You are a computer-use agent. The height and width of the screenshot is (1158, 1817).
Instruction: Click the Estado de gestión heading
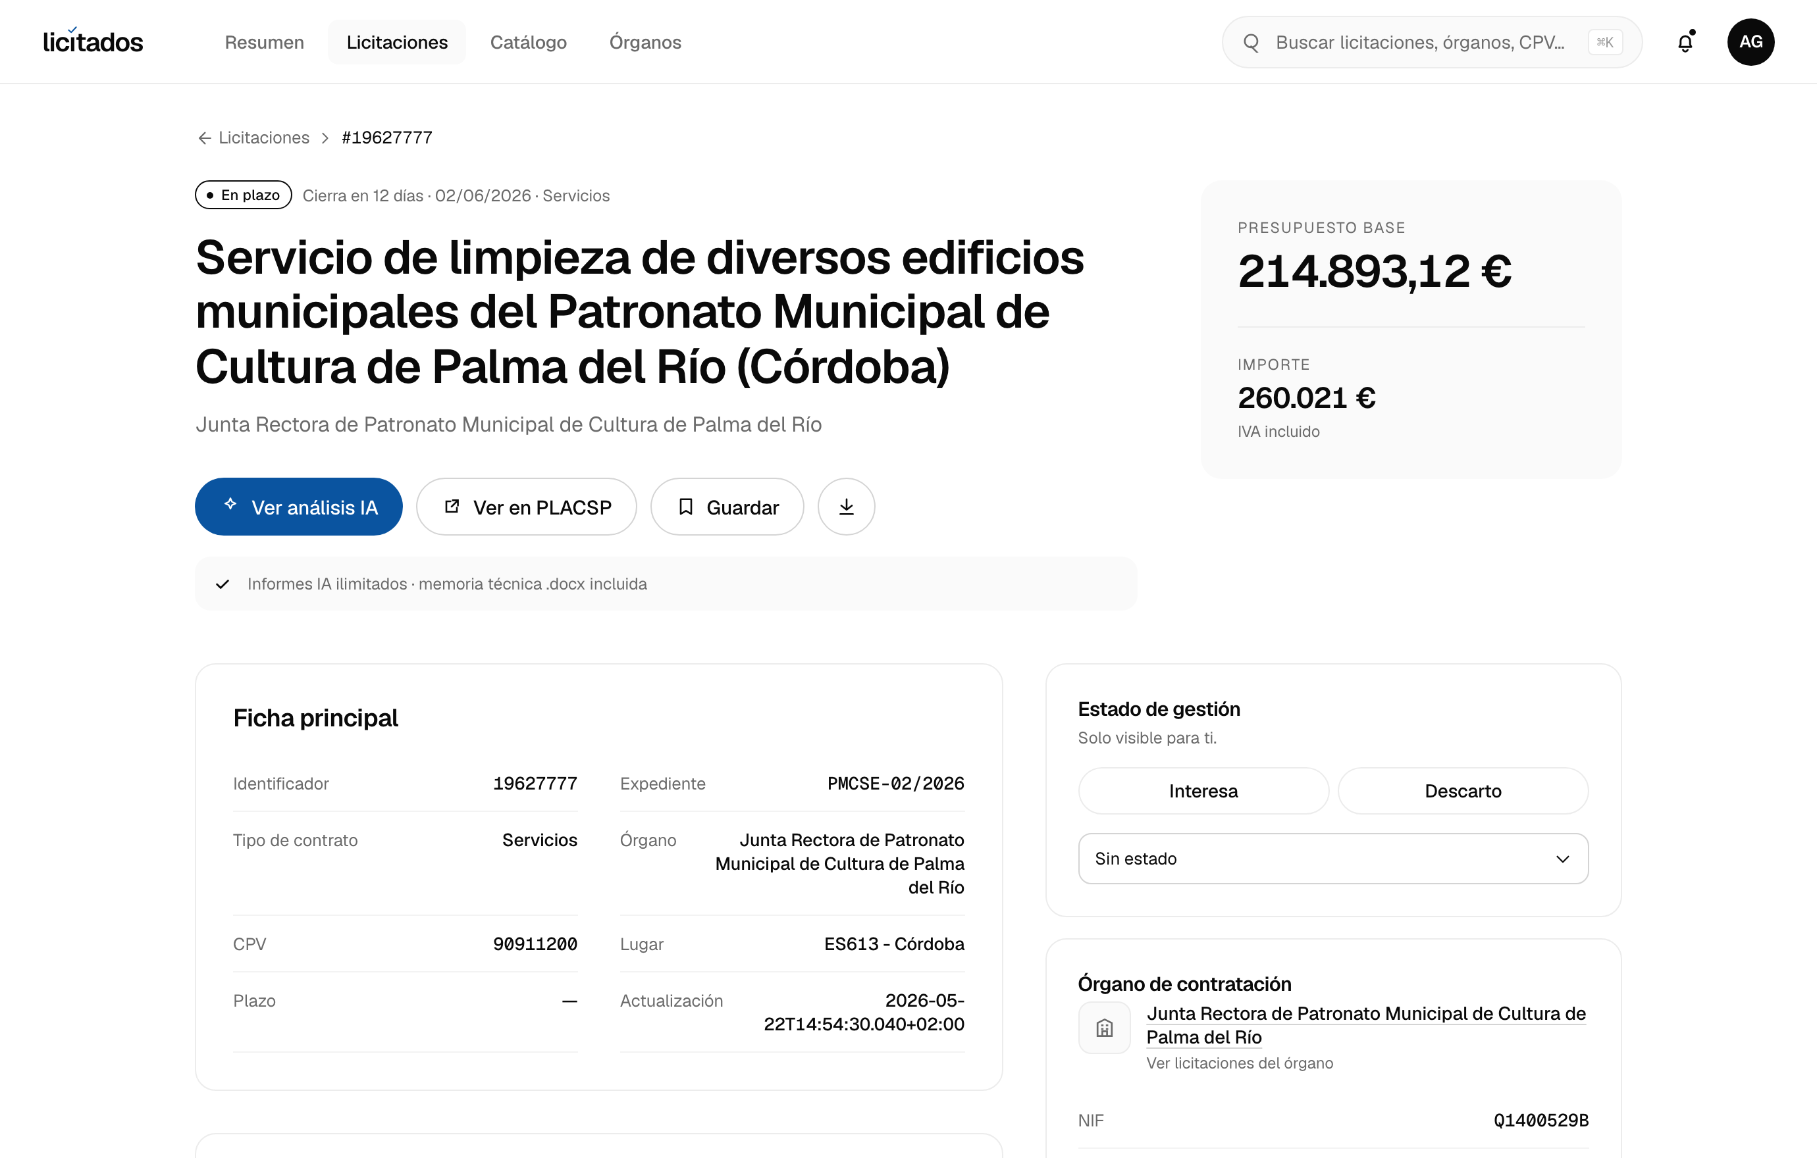pos(1159,709)
